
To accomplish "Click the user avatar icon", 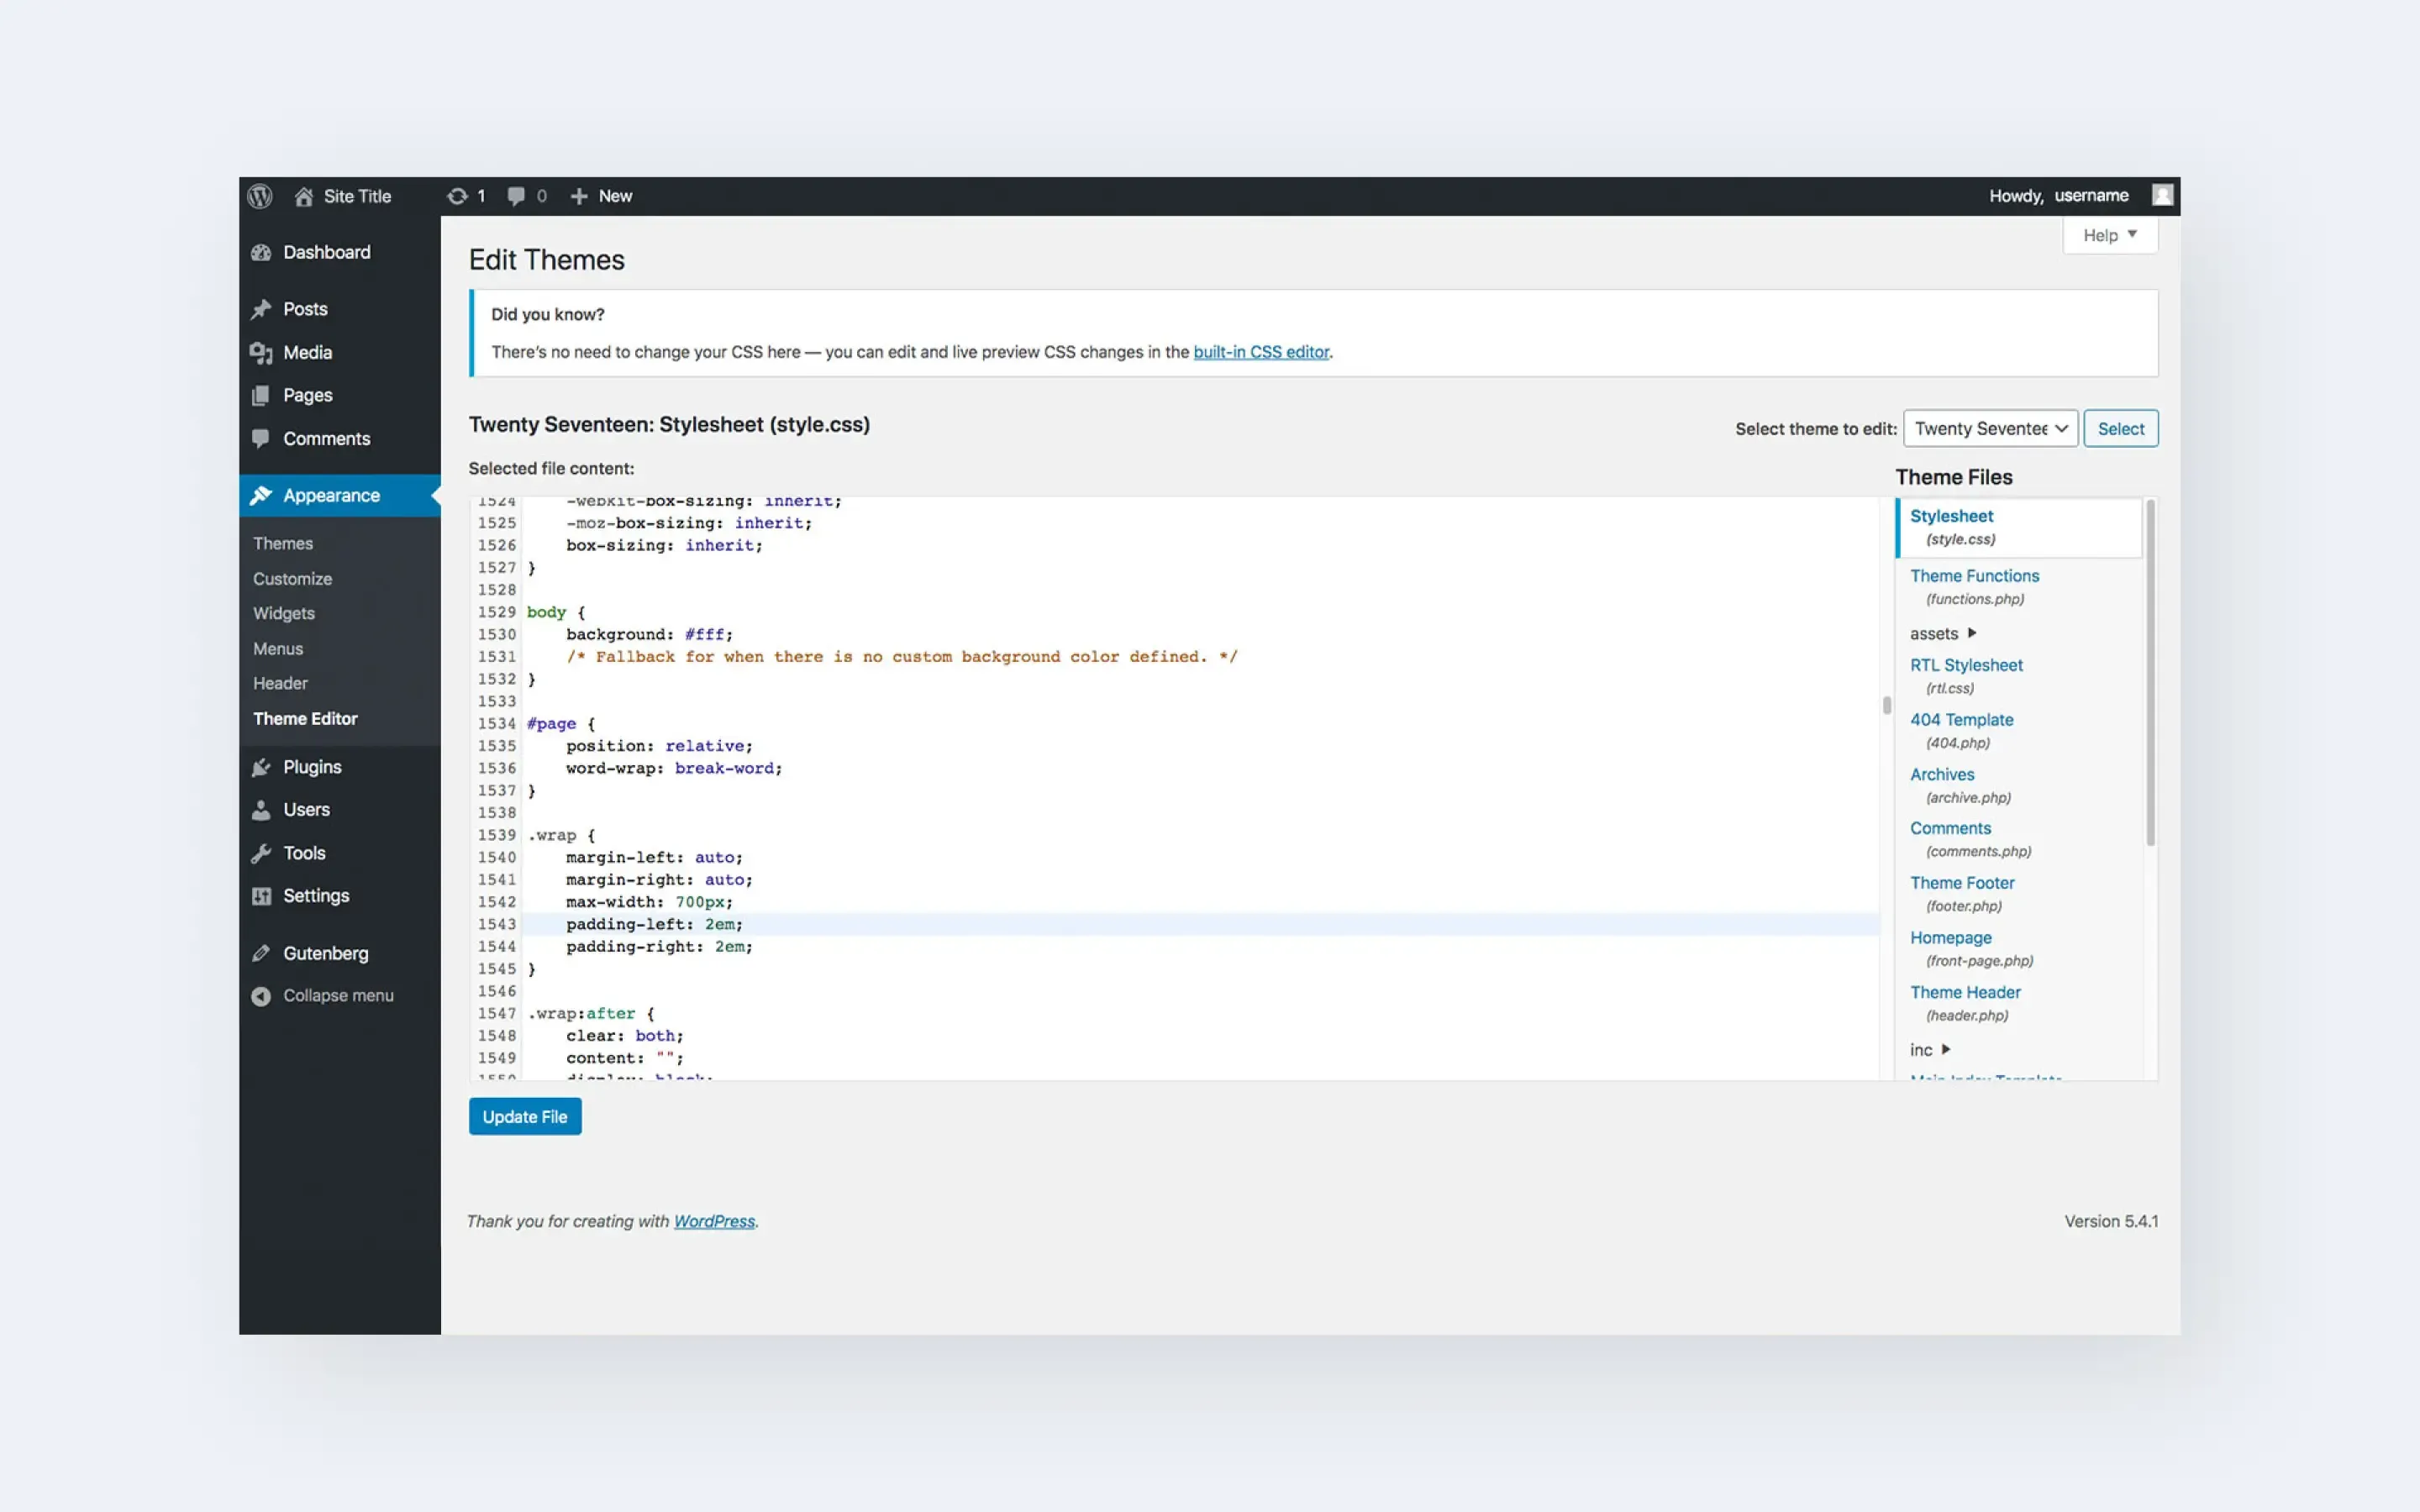I will [2162, 195].
